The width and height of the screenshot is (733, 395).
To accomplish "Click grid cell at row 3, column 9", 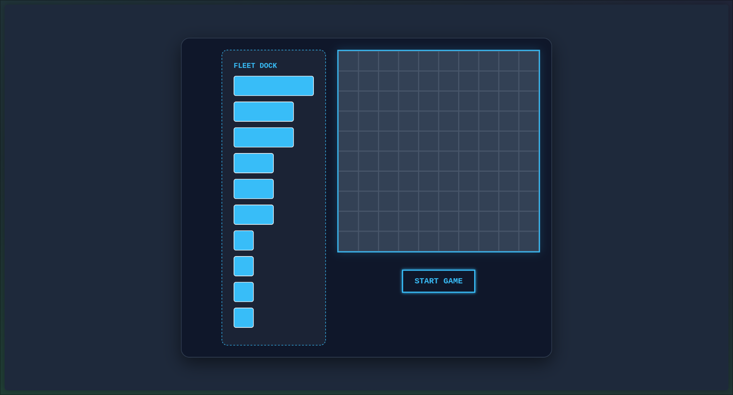I will click(509, 101).
